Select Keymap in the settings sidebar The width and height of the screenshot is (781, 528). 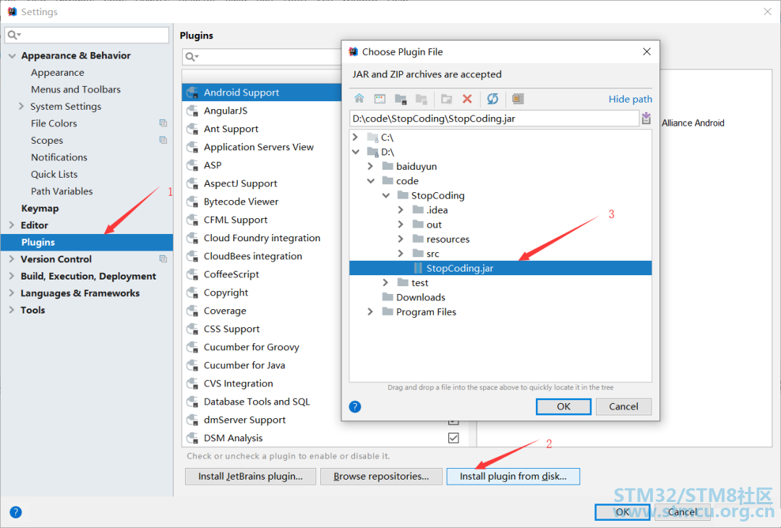coord(40,208)
